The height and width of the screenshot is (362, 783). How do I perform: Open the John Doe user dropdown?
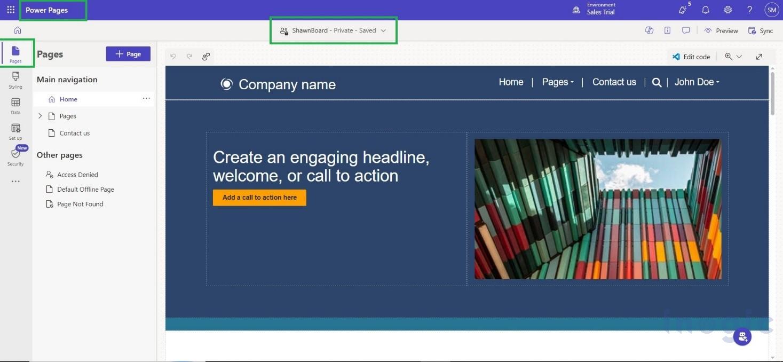pyautogui.click(x=697, y=82)
